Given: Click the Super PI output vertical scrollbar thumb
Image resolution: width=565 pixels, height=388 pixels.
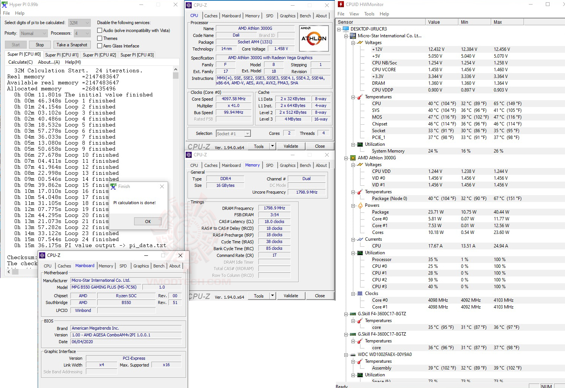Looking at the screenshot, I should pos(176,75).
